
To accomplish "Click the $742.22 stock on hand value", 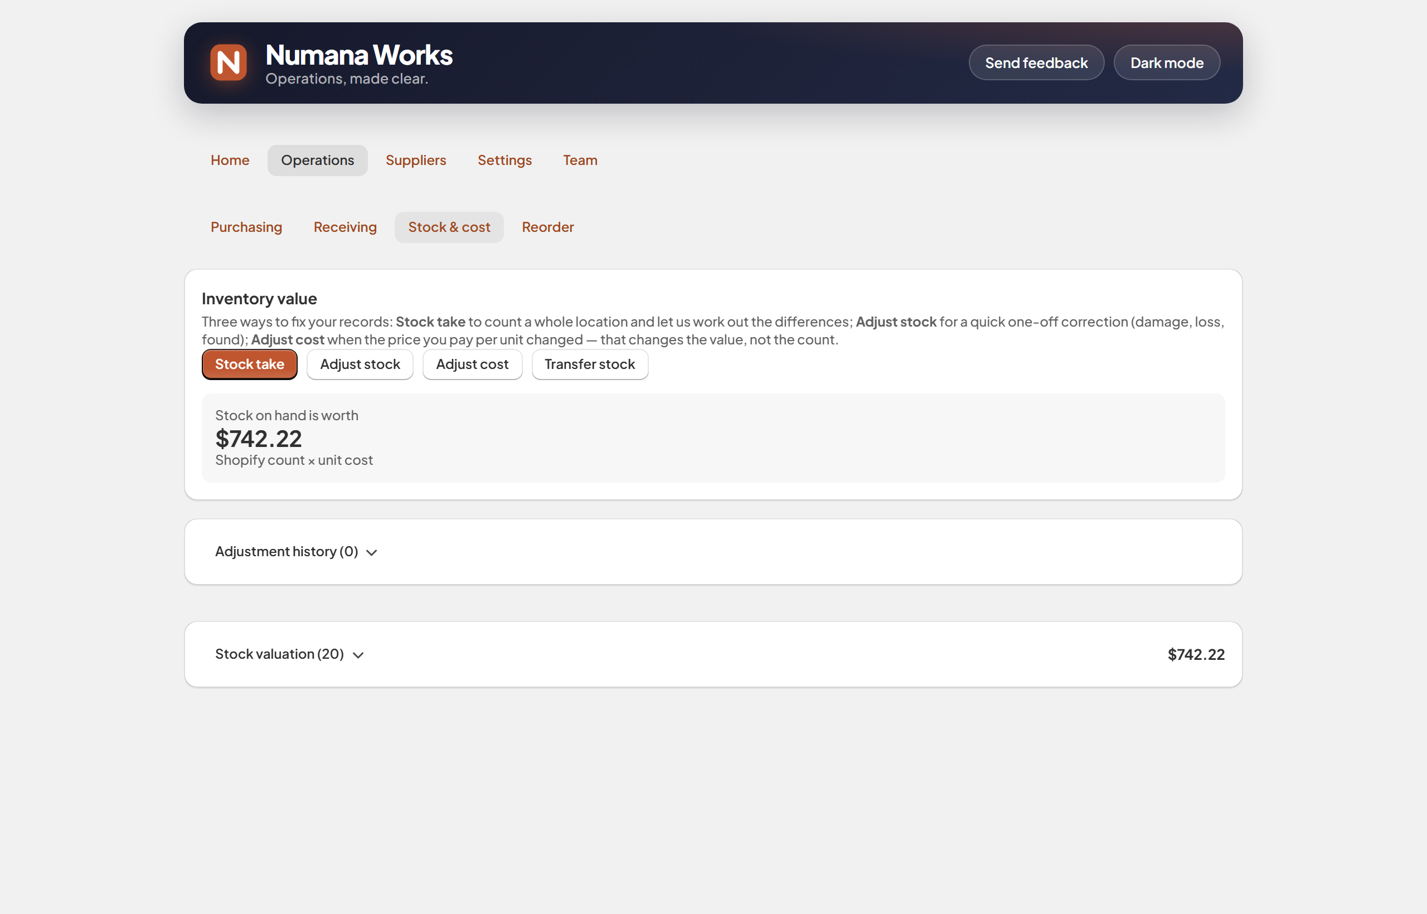I will (x=258, y=439).
